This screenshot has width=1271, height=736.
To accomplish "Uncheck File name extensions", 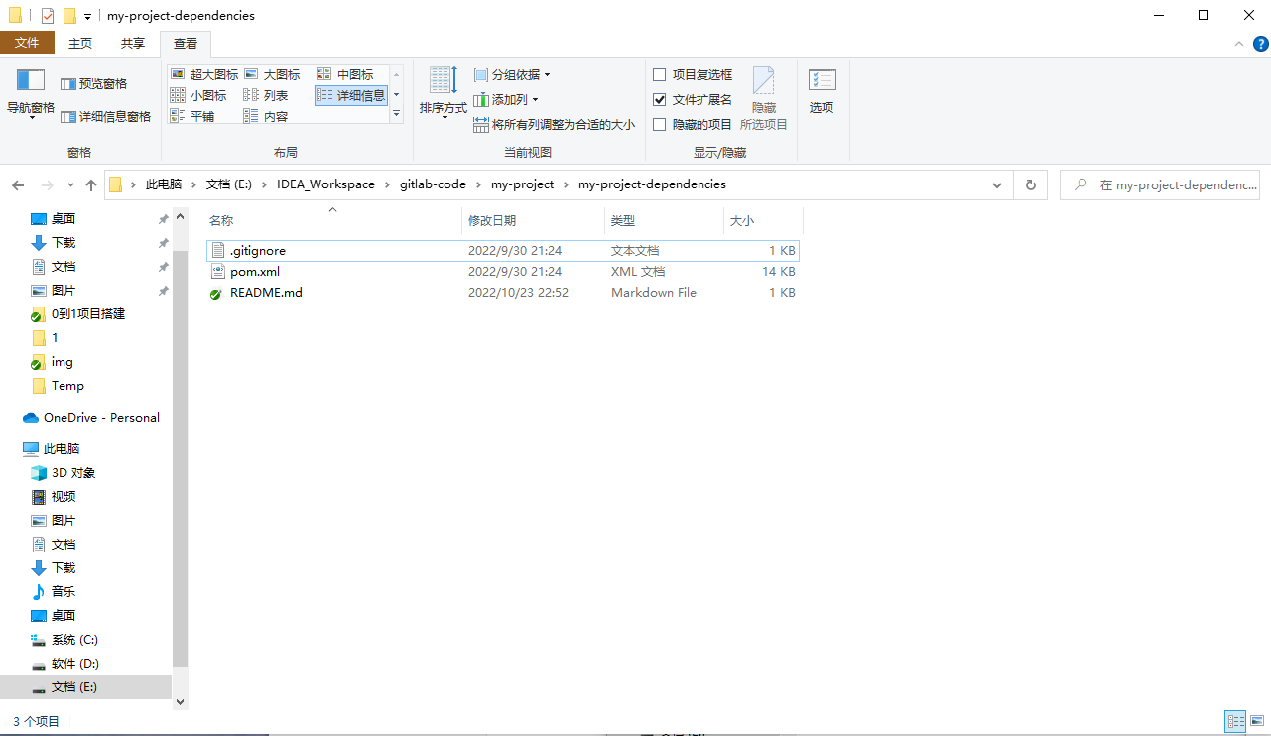I will point(693,100).
